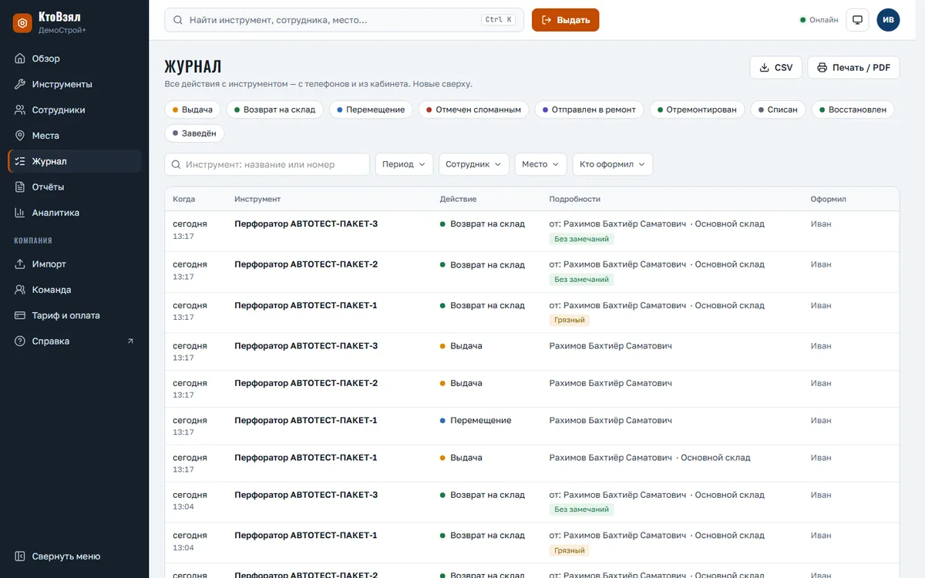Toggle the Восстановлен filter chip

tap(853, 109)
